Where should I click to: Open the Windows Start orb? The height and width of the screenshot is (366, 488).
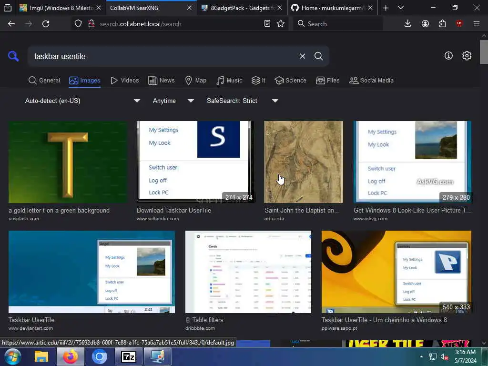pos(12,356)
